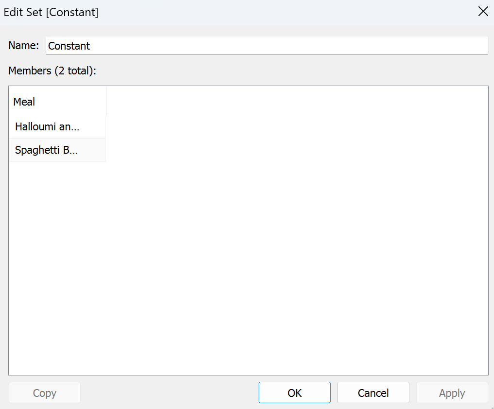The height and width of the screenshot is (409, 494).
Task: Click the 'Members (2 total):' label
Action: coord(53,71)
